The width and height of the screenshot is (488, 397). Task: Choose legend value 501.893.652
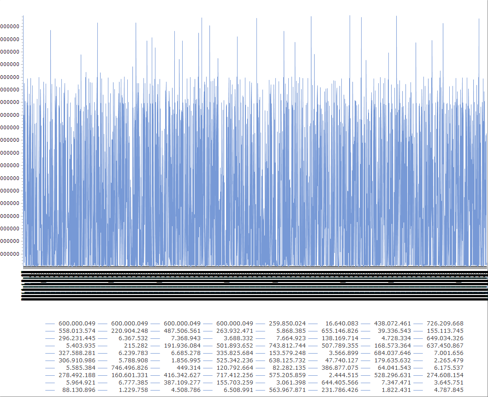point(235,346)
